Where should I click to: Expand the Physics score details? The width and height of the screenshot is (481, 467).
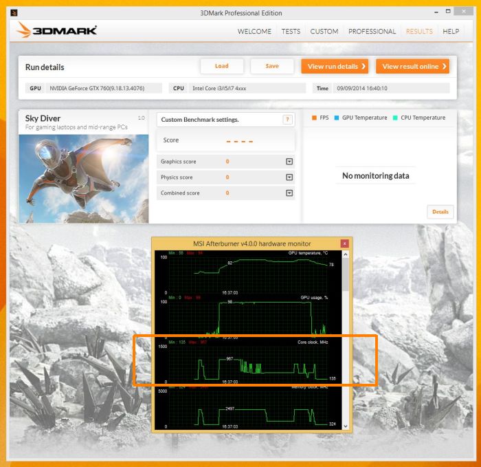289,177
